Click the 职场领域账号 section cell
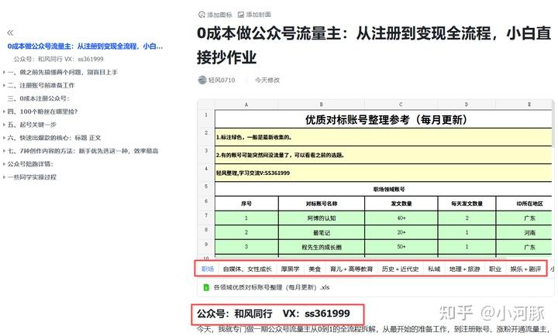 (384, 189)
